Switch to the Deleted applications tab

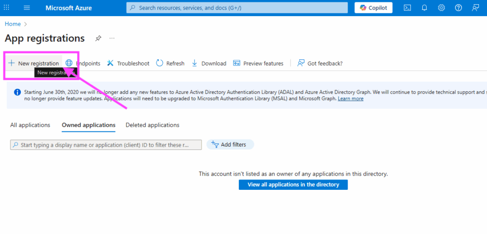[x=152, y=125]
